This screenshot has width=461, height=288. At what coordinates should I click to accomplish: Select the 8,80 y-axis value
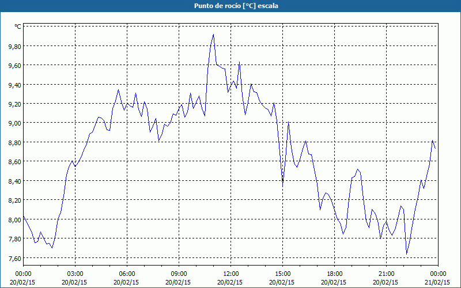pos(15,142)
